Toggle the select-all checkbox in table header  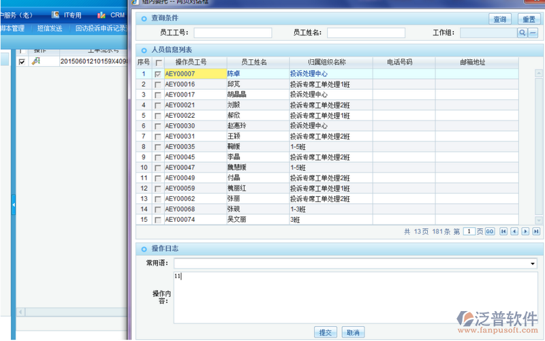pos(158,63)
